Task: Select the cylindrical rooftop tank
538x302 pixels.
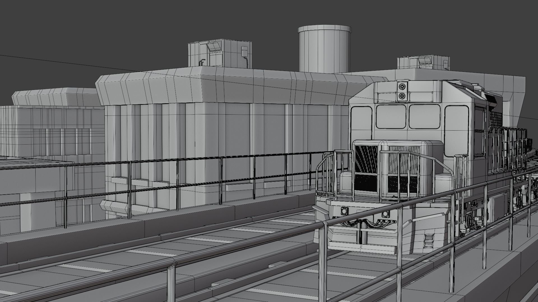Action: (324, 49)
